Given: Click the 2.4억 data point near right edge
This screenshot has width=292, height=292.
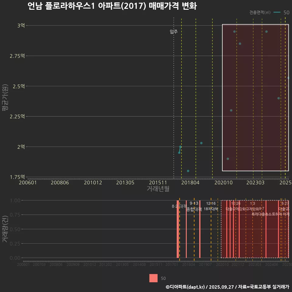Looking at the screenshot, I should (279, 98).
